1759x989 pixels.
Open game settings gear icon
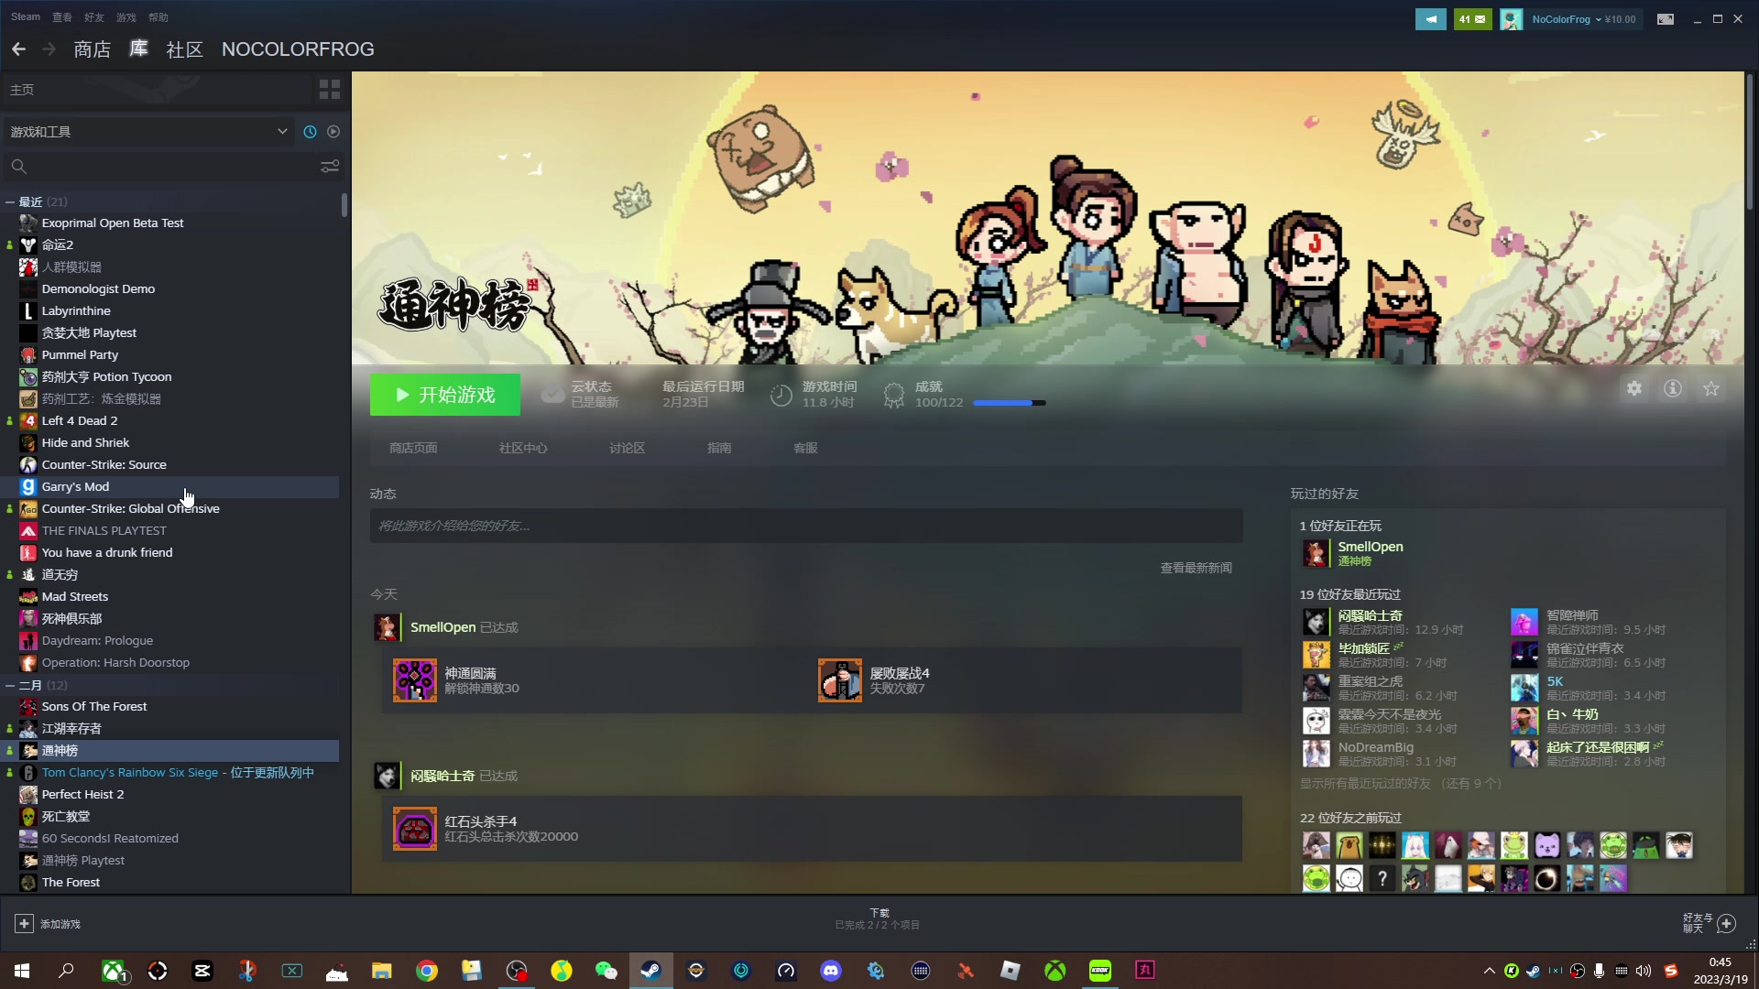[1634, 389]
